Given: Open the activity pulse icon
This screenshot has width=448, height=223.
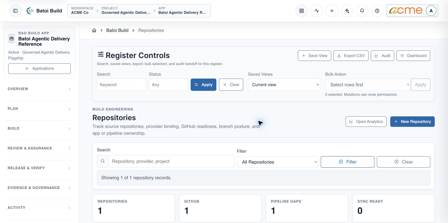Looking at the screenshot, I should (x=317, y=11).
